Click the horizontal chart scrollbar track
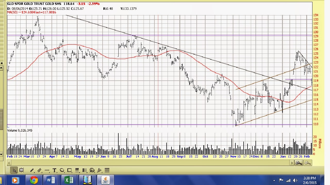Screen dimensions: 330x185 pos(151,163)
